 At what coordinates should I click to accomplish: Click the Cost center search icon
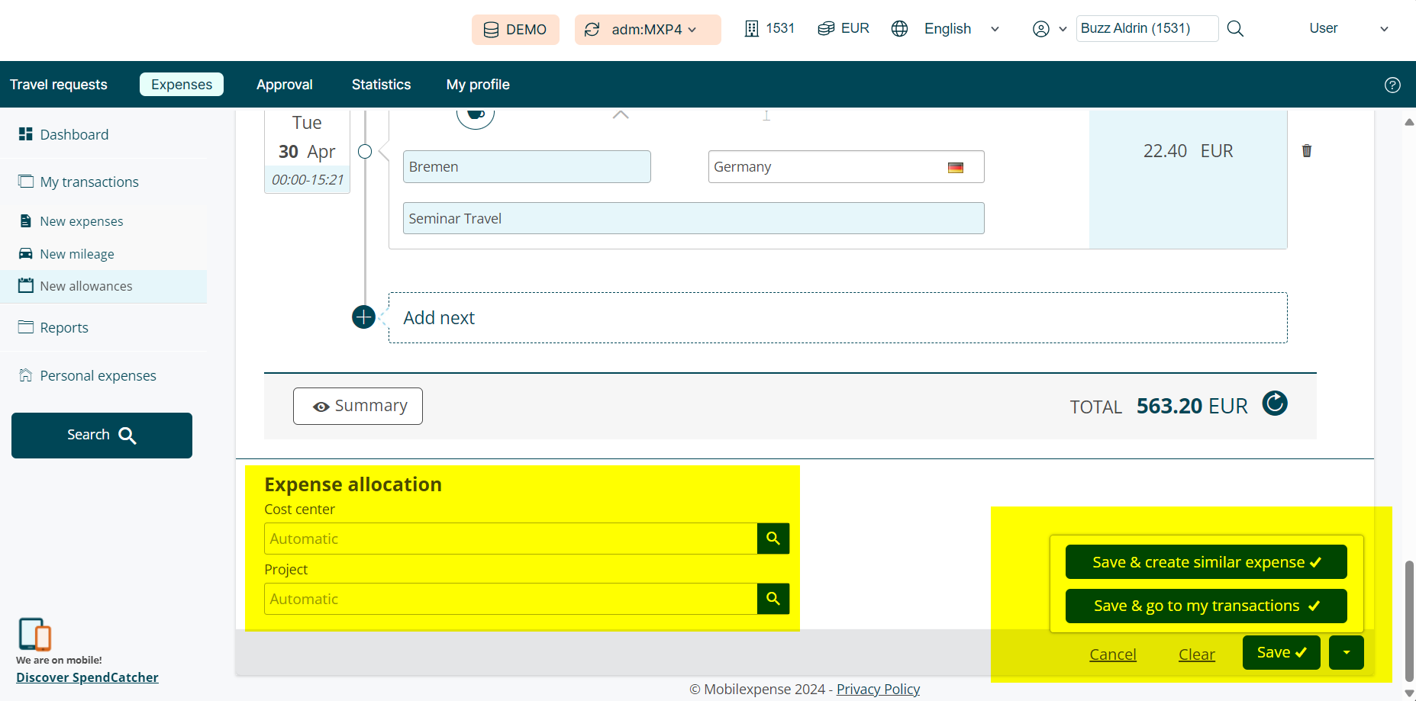[773, 539]
